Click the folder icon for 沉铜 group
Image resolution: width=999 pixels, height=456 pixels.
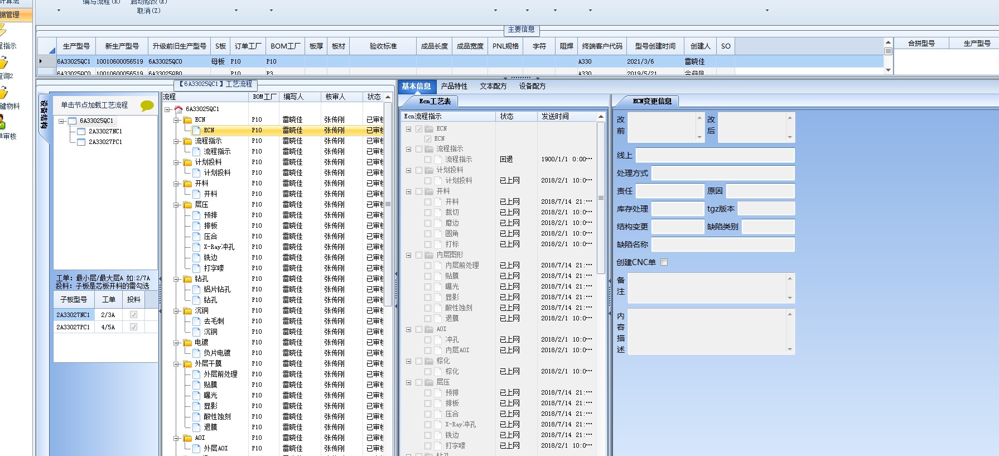[187, 310]
